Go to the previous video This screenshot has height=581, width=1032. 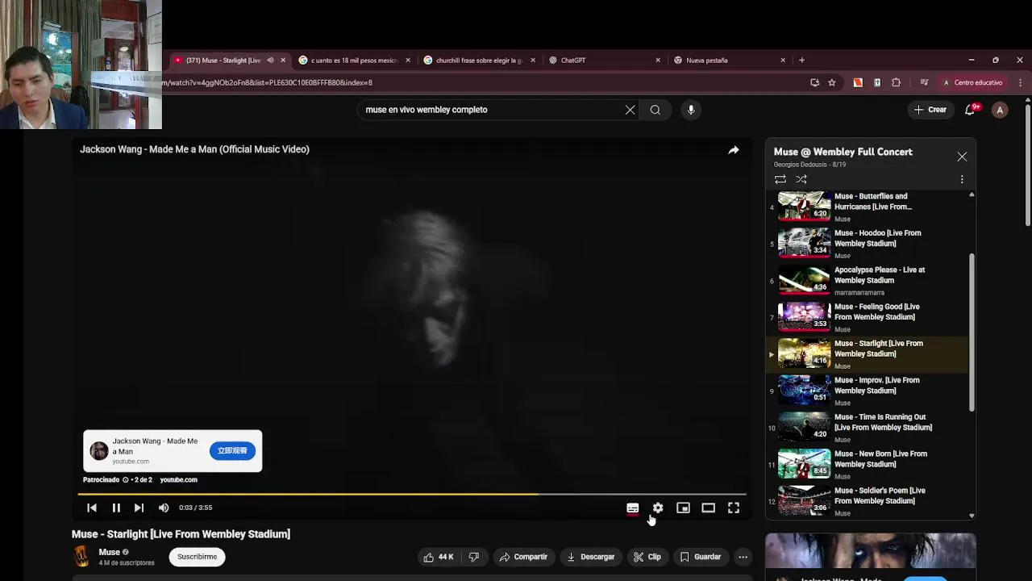pyautogui.click(x=92, y=508)
